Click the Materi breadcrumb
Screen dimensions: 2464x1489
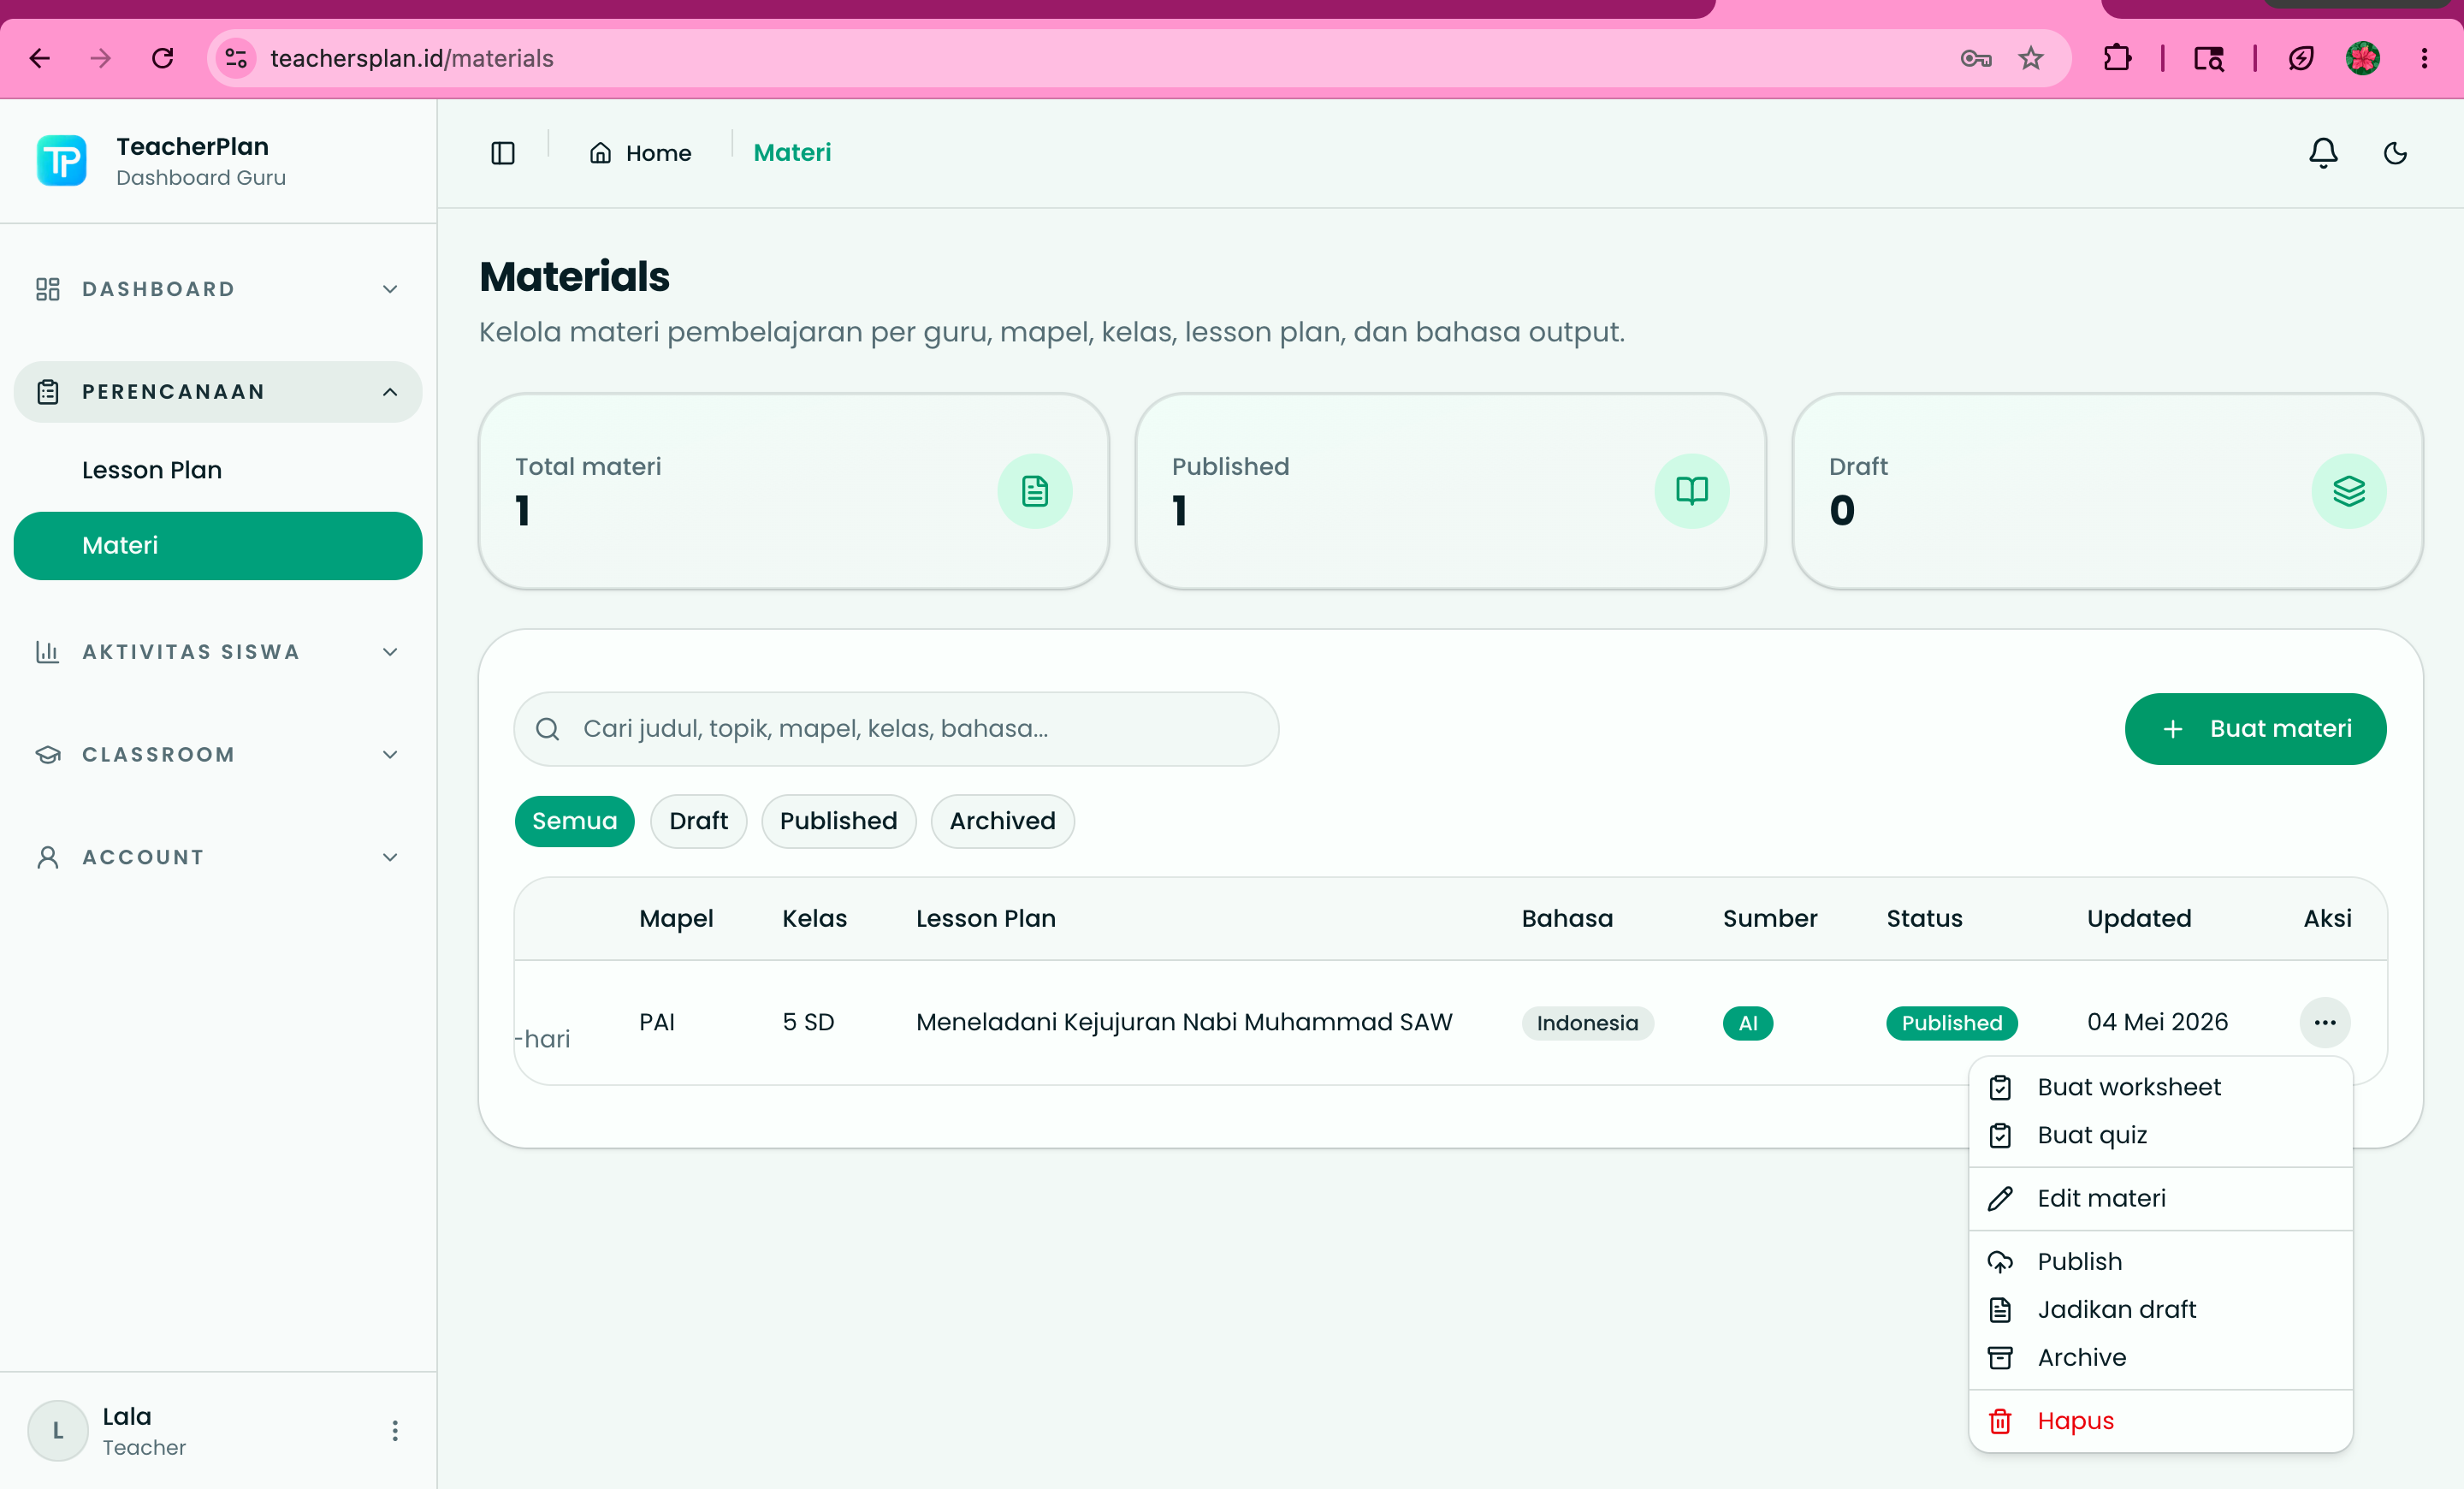point(792,153)
